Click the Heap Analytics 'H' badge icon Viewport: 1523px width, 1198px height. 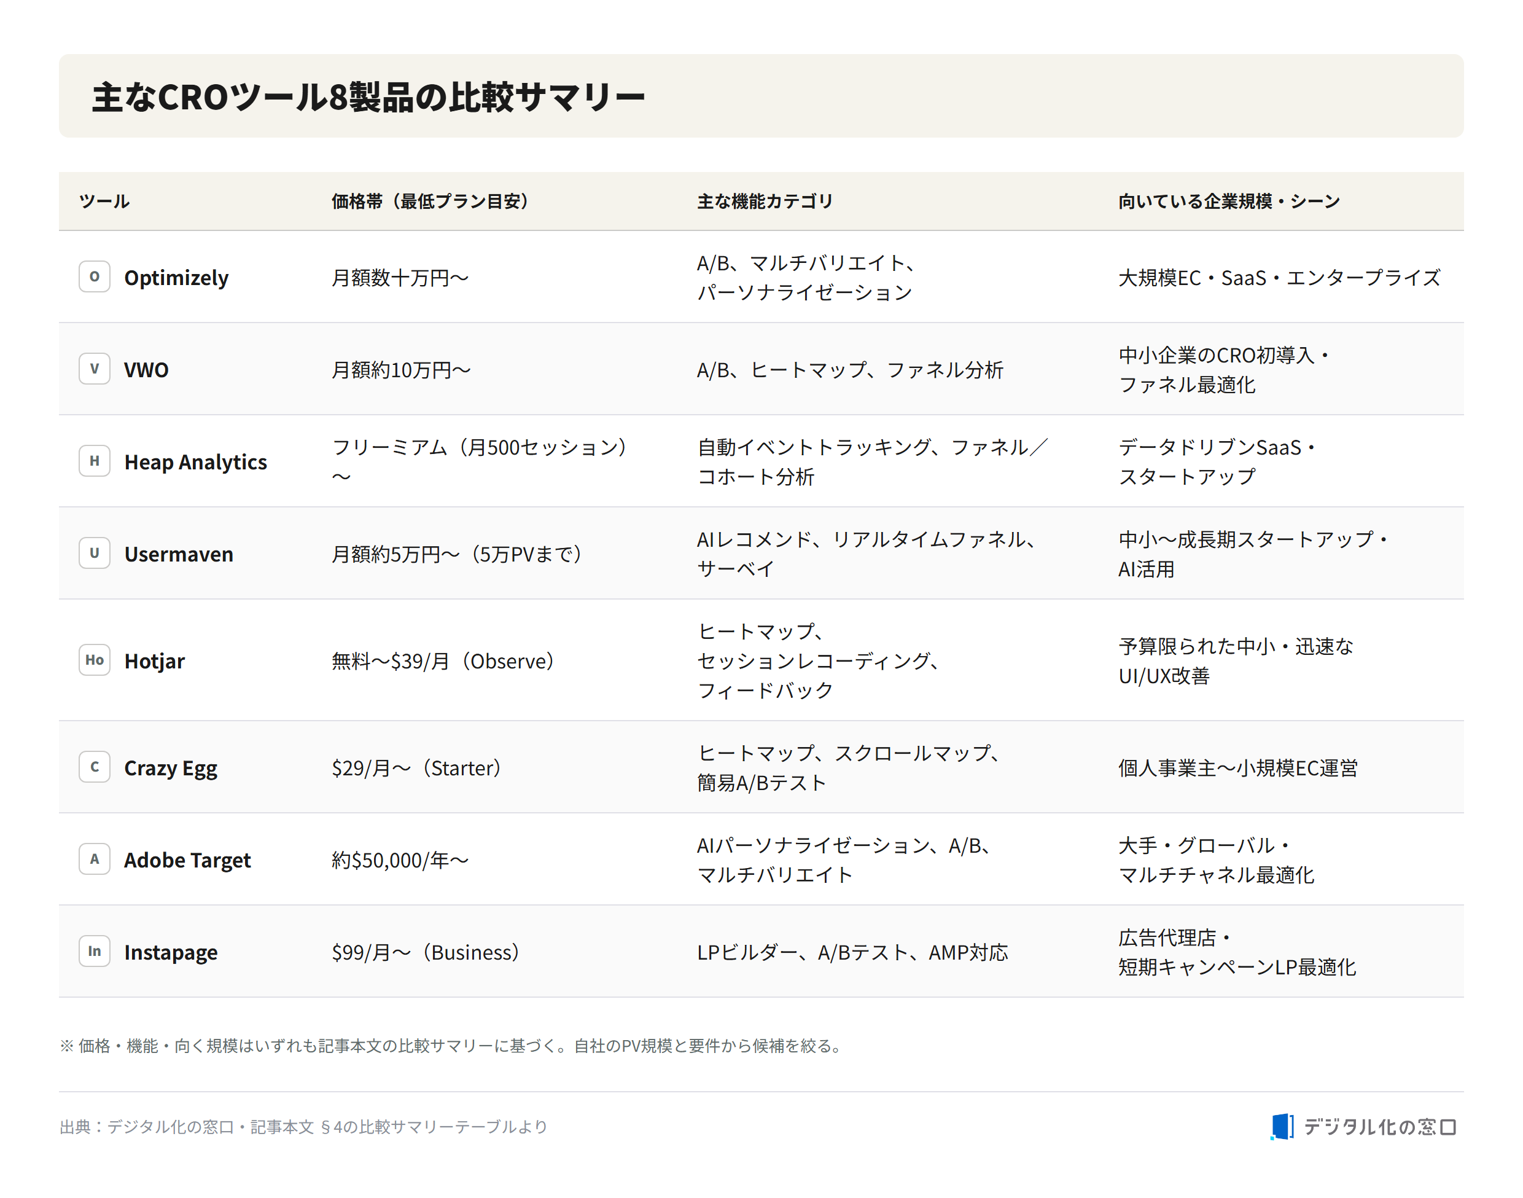95,461
